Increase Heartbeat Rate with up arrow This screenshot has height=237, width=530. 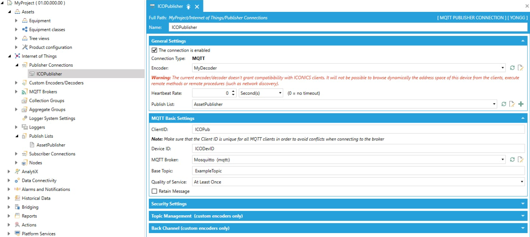pos(233,91)
